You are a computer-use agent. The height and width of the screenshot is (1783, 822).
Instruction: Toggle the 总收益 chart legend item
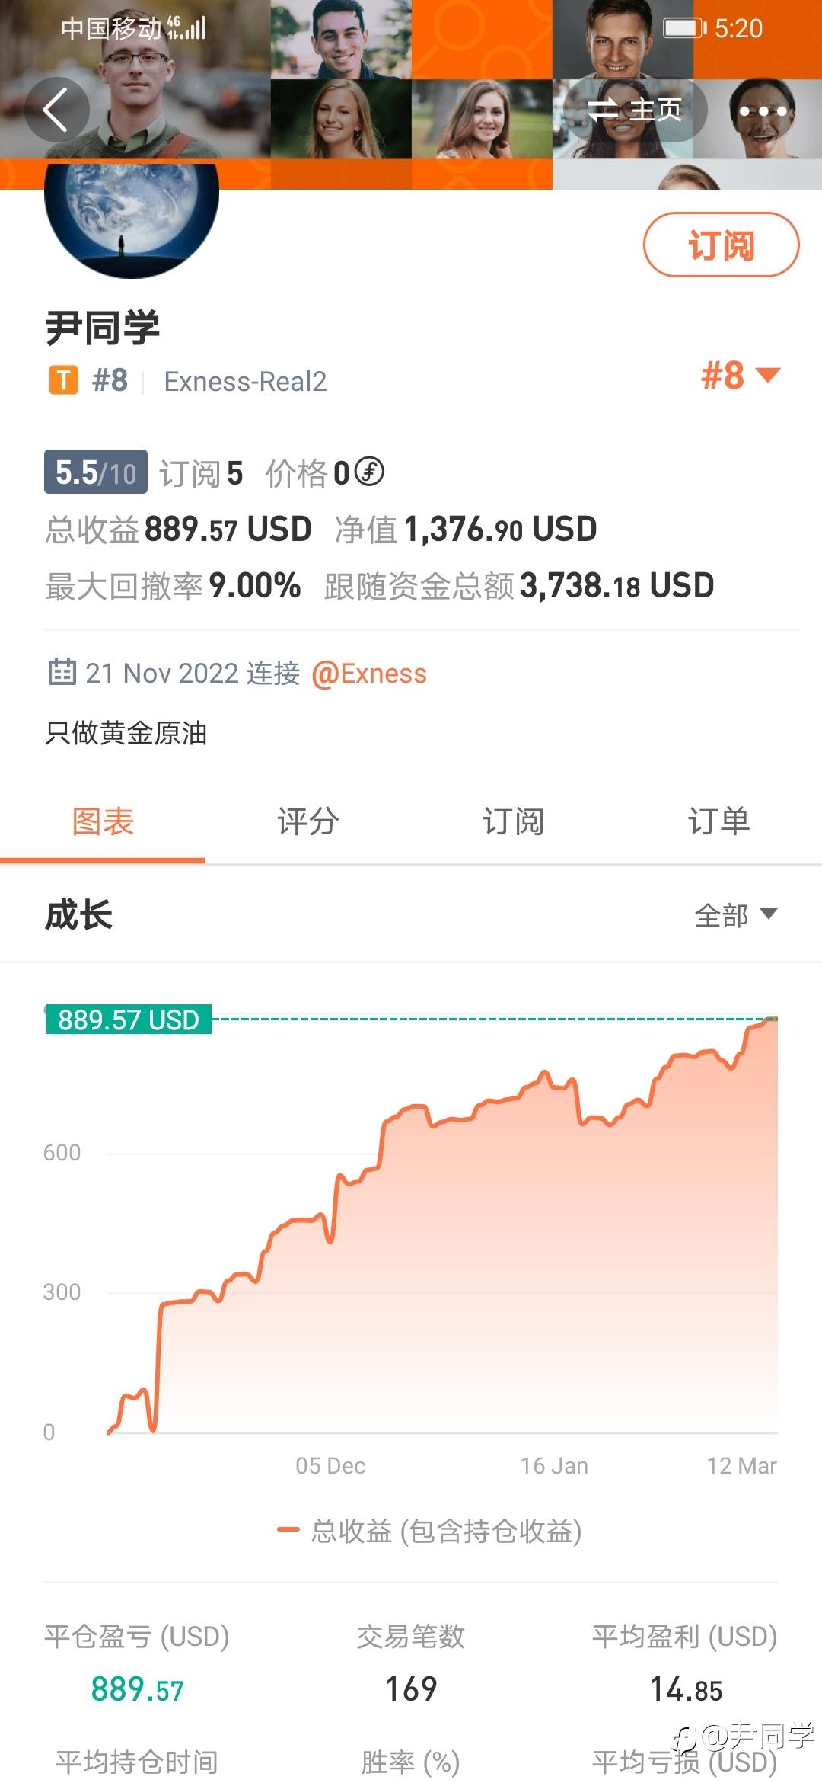coord(430,1531)
